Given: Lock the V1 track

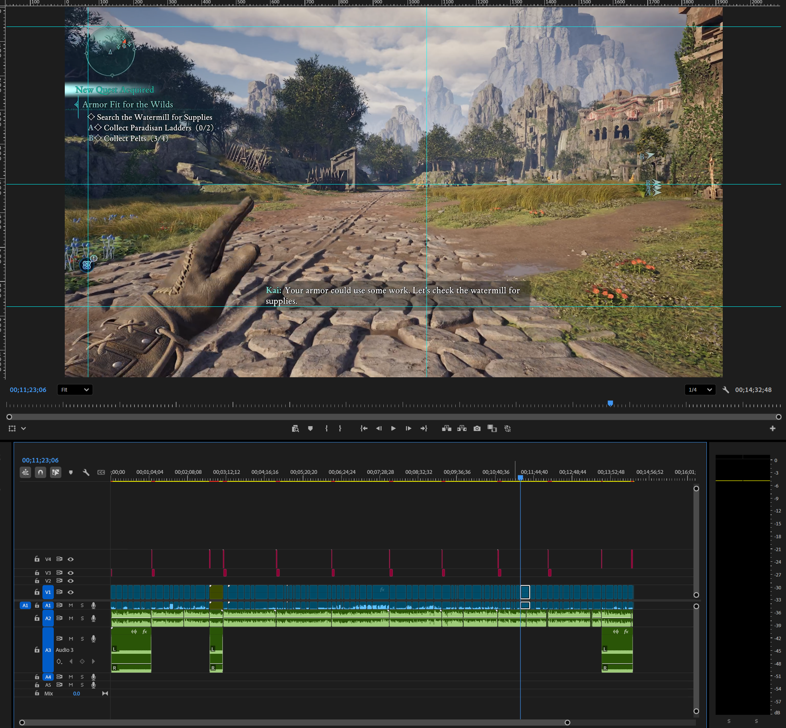Looking at the screenshot, I should pos(37,592).
